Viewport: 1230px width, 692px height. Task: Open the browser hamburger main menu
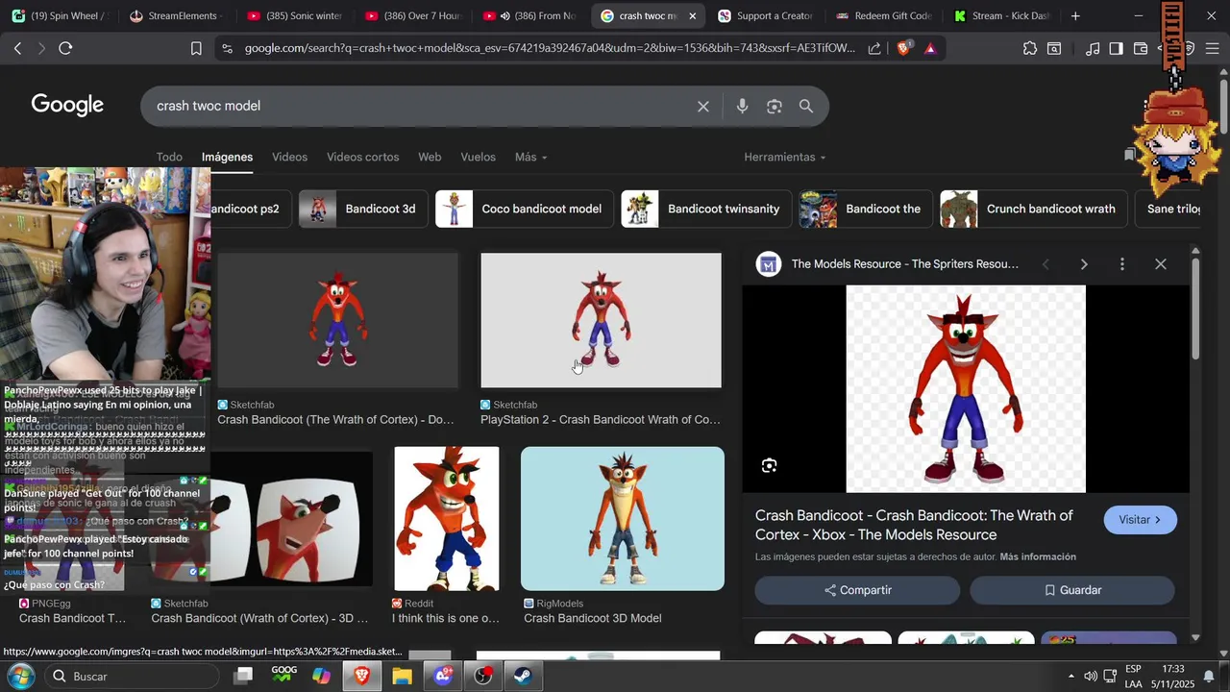click(1212, 48)
